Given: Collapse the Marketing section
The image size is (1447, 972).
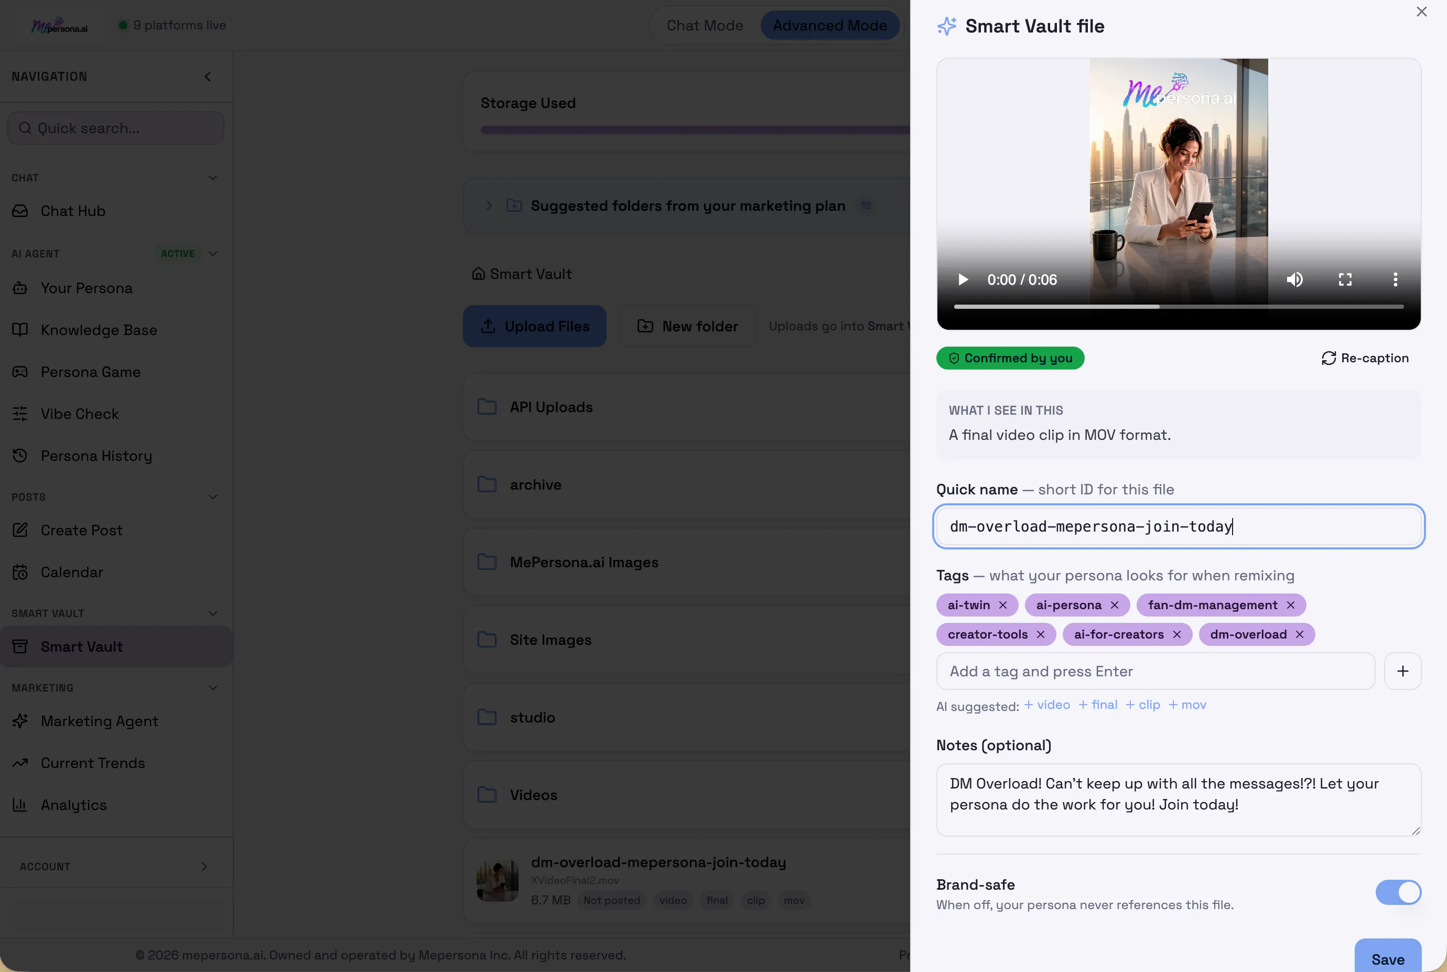Looking at the screenshot, I should pyautogui.click(x=213, y=688).
